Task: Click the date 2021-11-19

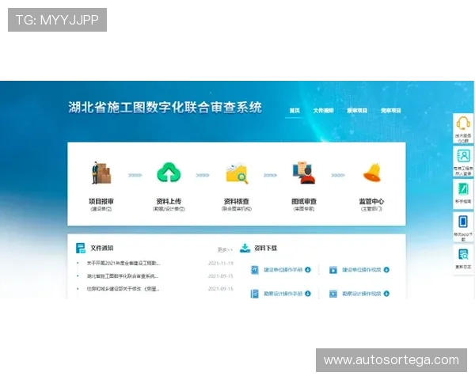Action: pyautogui.click(x=221, y=264)
